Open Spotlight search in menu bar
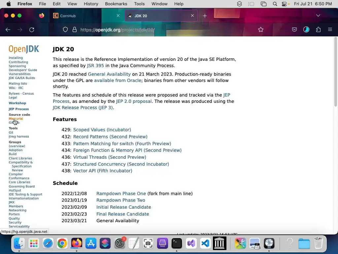 click(x=275, y=4)
